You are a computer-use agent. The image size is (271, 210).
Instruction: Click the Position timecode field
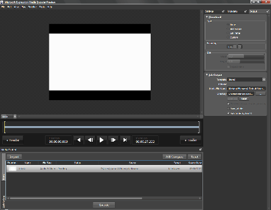59,140
